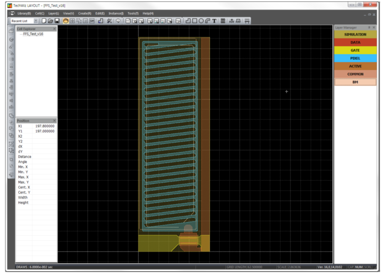Select the DATA layer
Viewport: 387px width, 276px height.
tap(355, 42)
